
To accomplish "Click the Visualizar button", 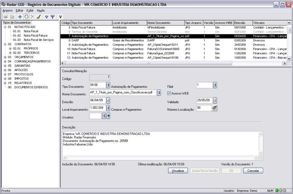I will click(x=178, y=171).
